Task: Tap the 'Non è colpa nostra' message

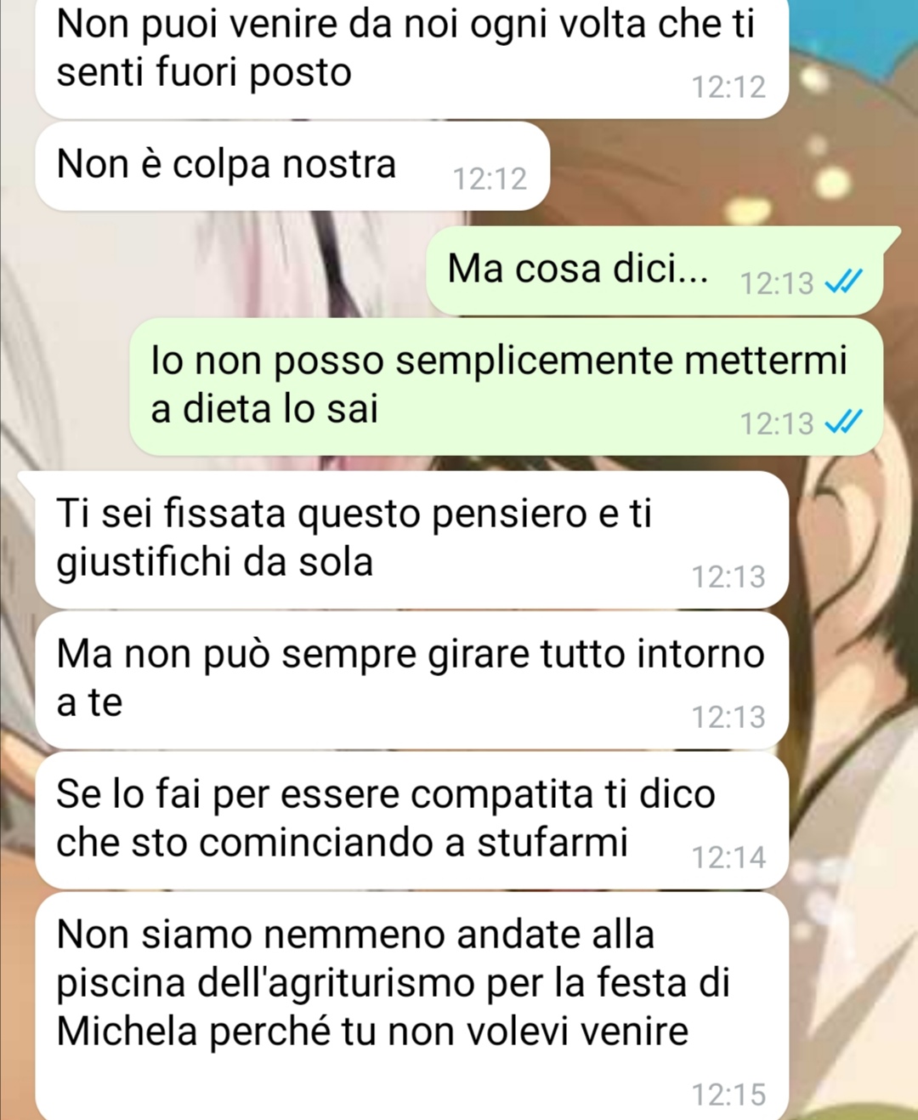Action: [292, 166]
